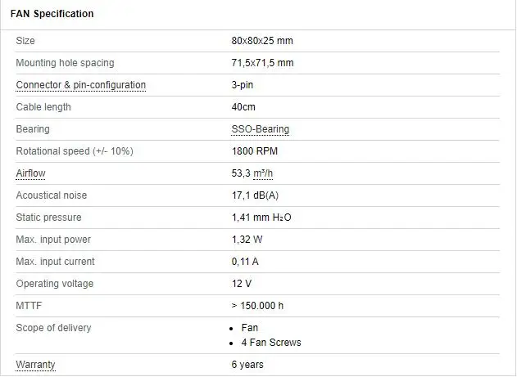The width and height of the screenshot is (517, 377).
Task: Click the Max. input current label
Action: coord(55,262)
